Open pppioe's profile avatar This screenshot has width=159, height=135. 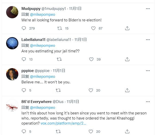[x=12, y=74]
